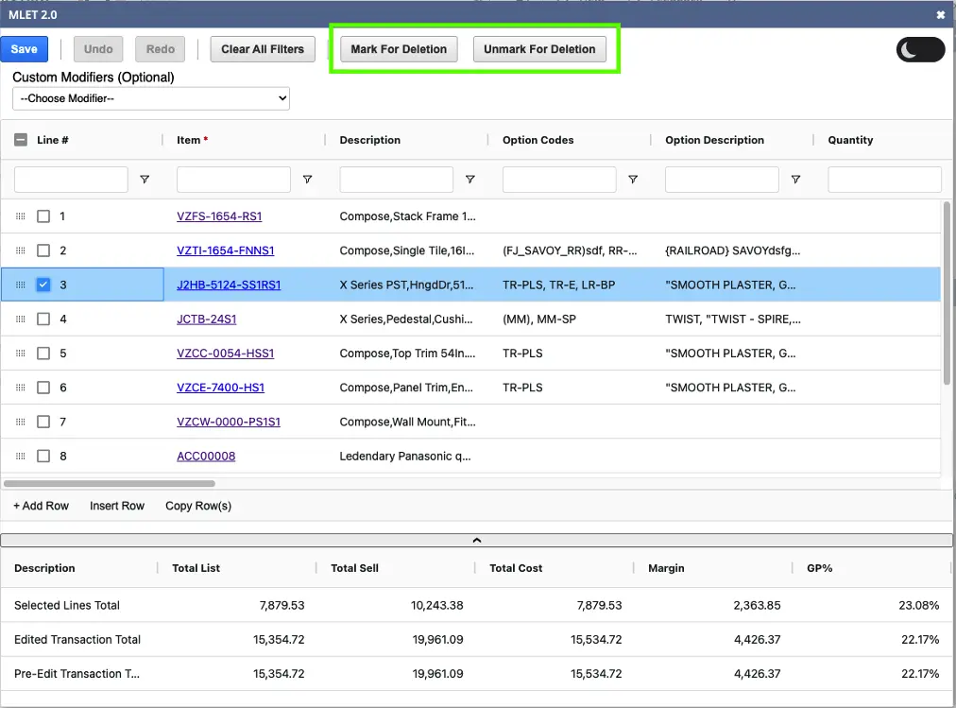Click the Total Sell column header
This screenshot has width=956, height=708.
355,568
